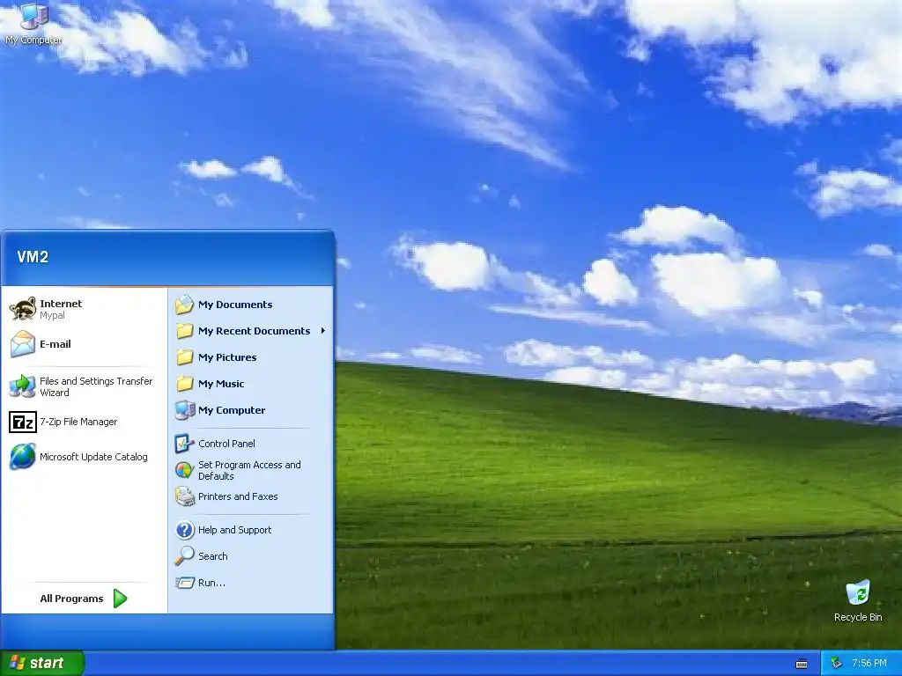Open Help and Support
The image size is (902, 676).
tap(251, 529)
